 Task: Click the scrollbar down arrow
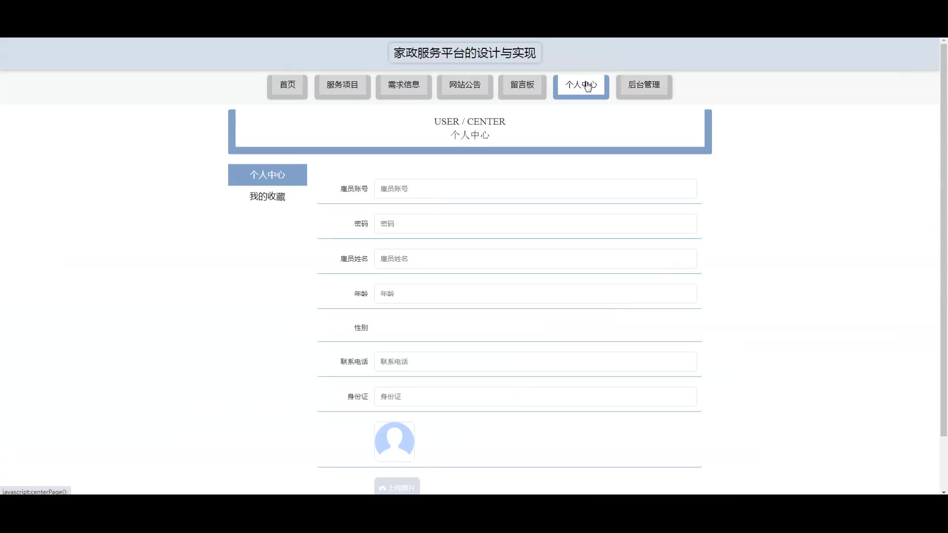tap(944, 492)
